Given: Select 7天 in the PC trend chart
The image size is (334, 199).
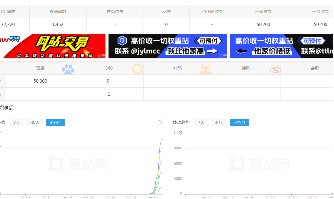Looking at the screenshot, I should (17, 122).
